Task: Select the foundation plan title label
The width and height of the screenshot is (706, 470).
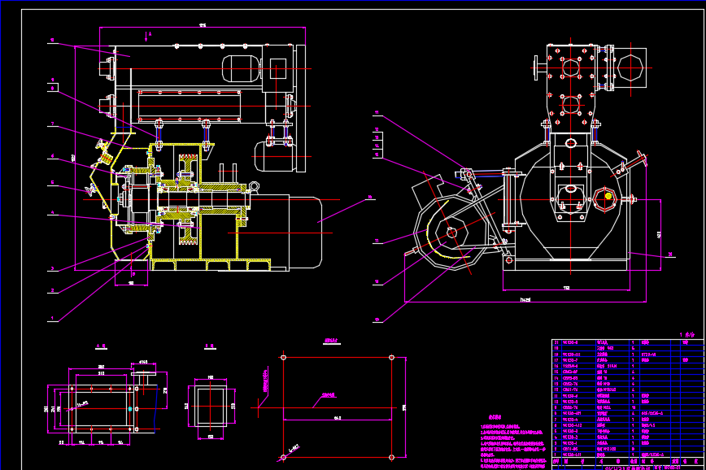Action: [x=331, y=341]
